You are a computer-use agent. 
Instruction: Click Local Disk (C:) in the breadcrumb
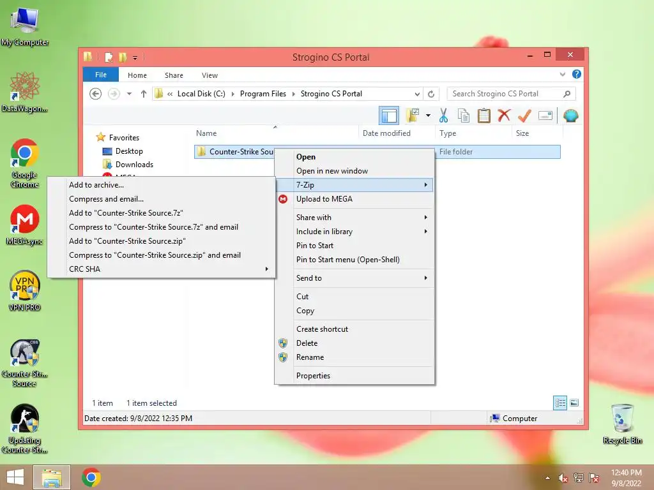tap(201, 94)
